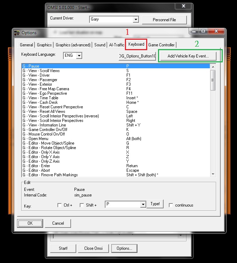The image size is (237, 263).
Task: Expand the Current Driver Gary dropdown
Action: point(136,20)
